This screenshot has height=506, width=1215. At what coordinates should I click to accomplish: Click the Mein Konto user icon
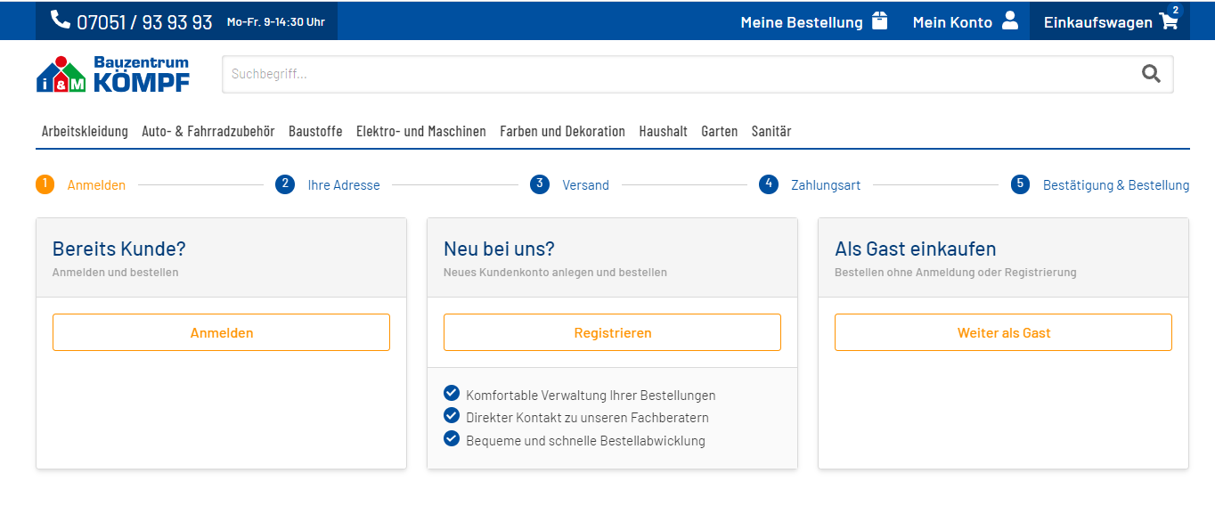(1010, 20)
